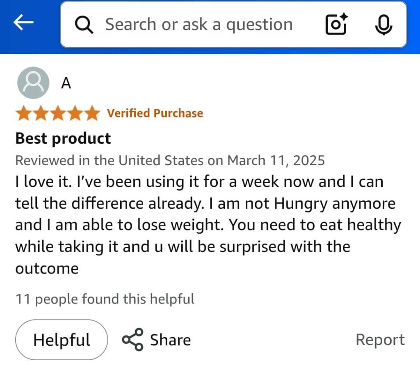Mark the review as Helpful
This screenshot has height=375, width=420.
[x=62, y=340]
